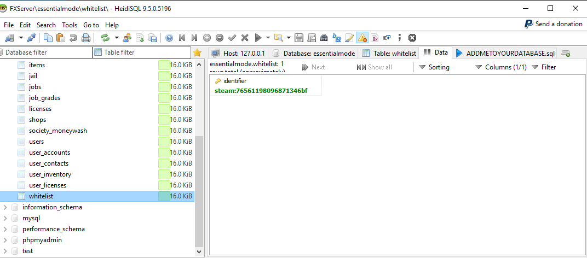Toggle the stop-on-errors warning icon
Image resolution: width=587 pixels, height=258 pixels.
pos(362,38)
